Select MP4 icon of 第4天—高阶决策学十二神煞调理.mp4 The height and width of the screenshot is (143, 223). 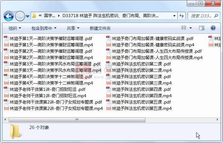tap(7, 83)
